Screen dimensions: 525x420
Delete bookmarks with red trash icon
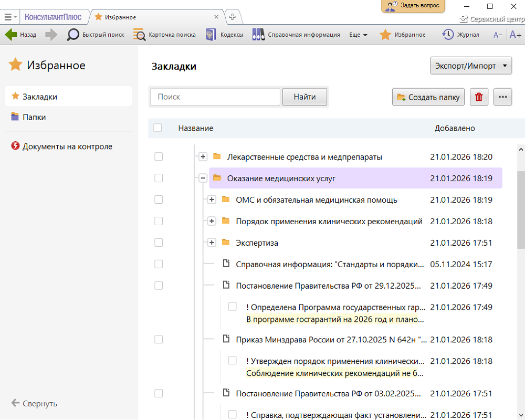point(479,97)
